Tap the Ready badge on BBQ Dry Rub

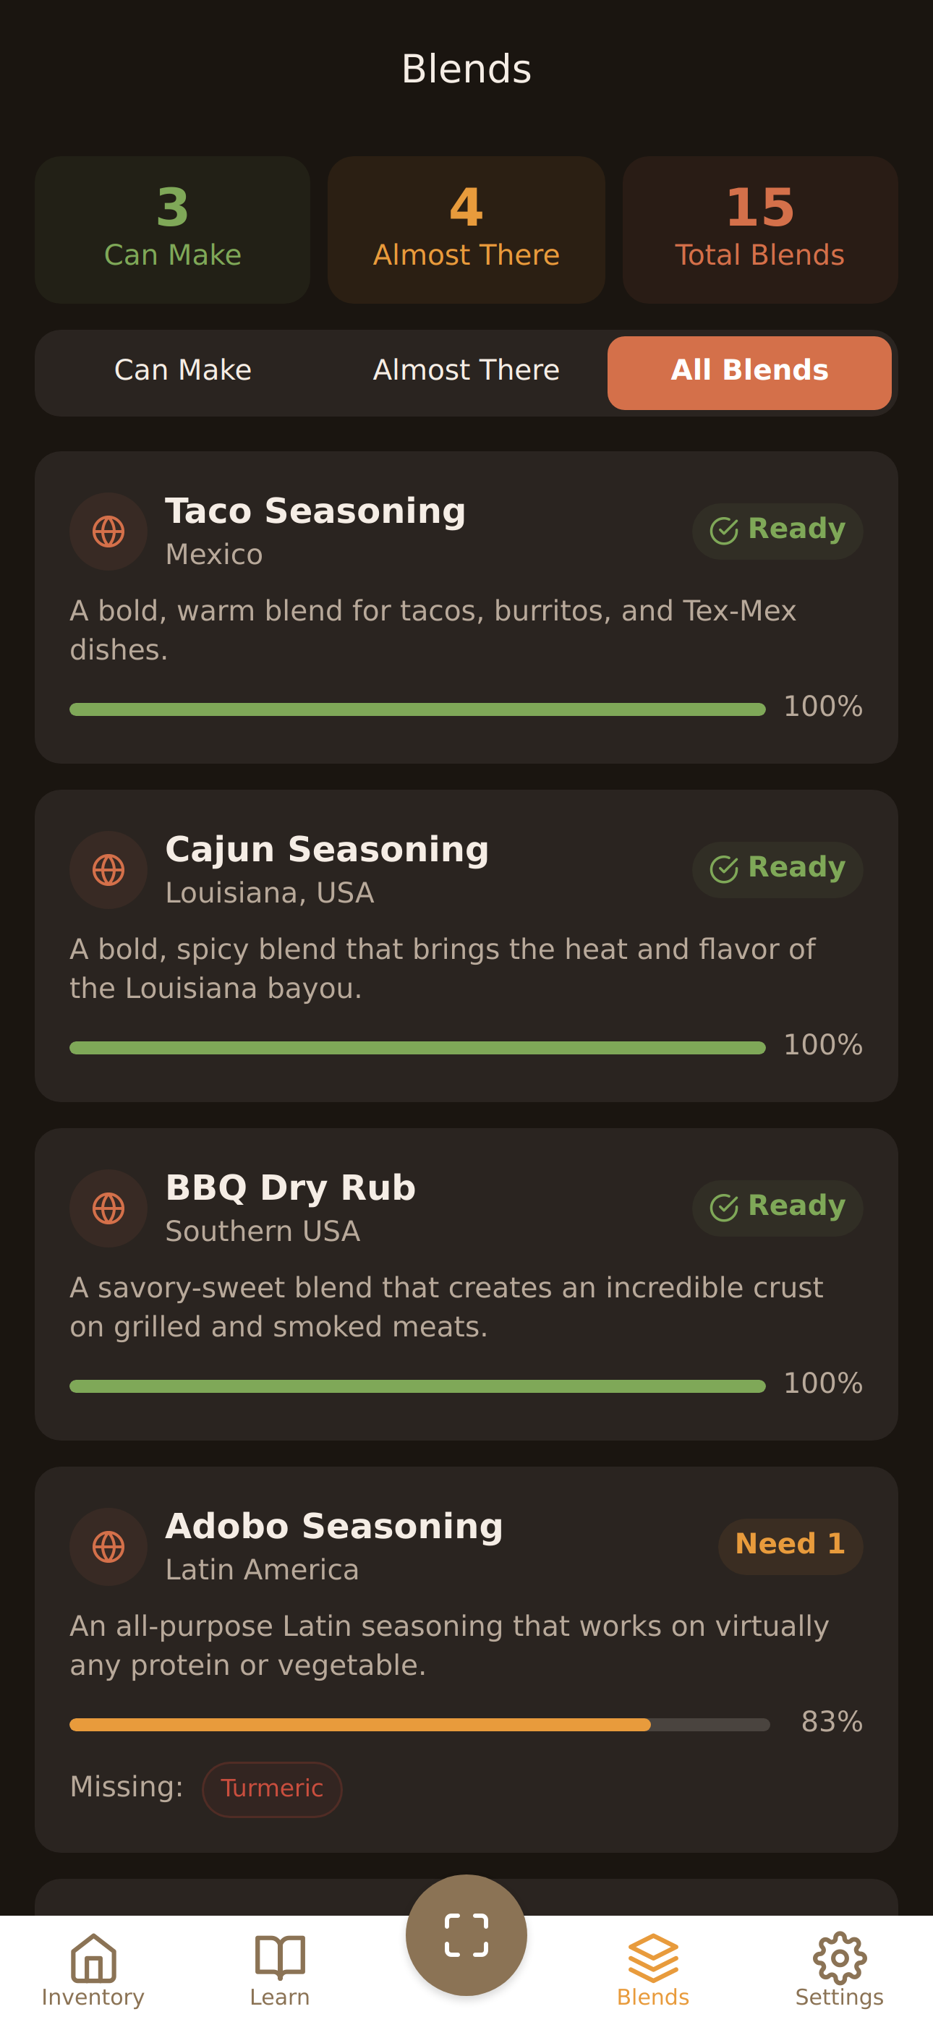(777, 1207)
